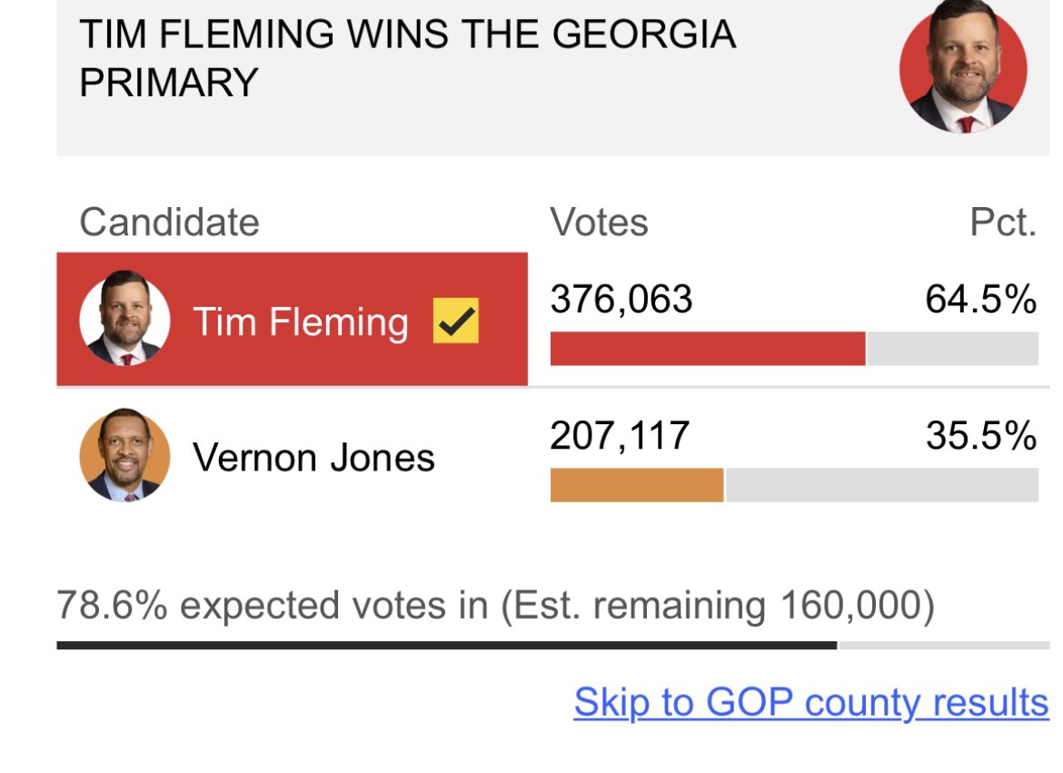The image size is (1063, 773).
Task: Click the orange Vernon Jones vote bar
Action: 637,485
